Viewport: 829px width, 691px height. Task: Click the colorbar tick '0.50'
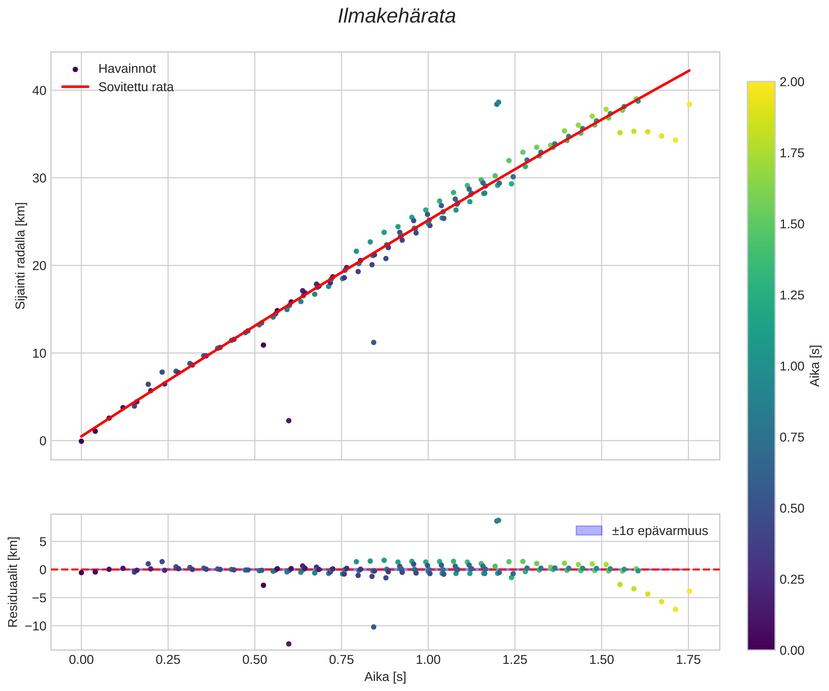791,508
